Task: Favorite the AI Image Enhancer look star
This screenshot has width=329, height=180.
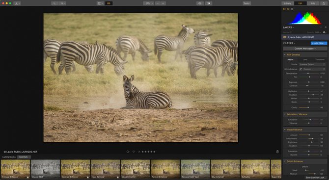Action: click(27, 177)
